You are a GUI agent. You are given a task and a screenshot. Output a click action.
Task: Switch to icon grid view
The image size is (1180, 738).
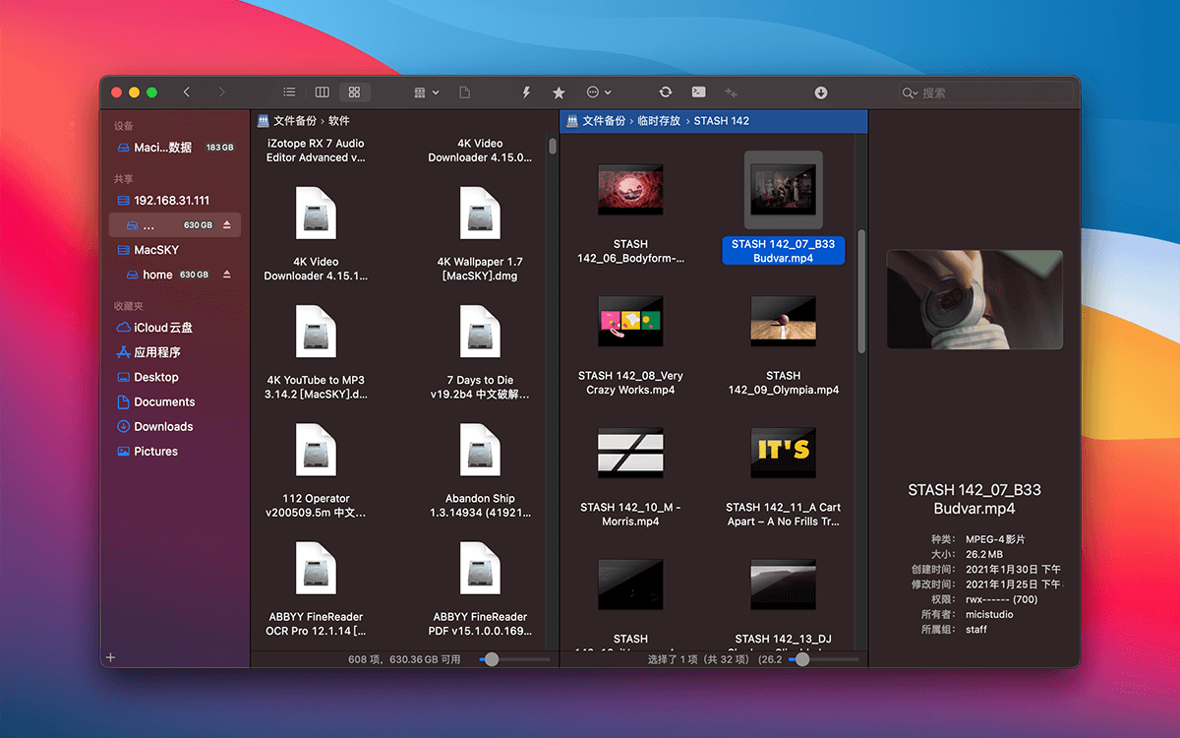pos(354,92)
